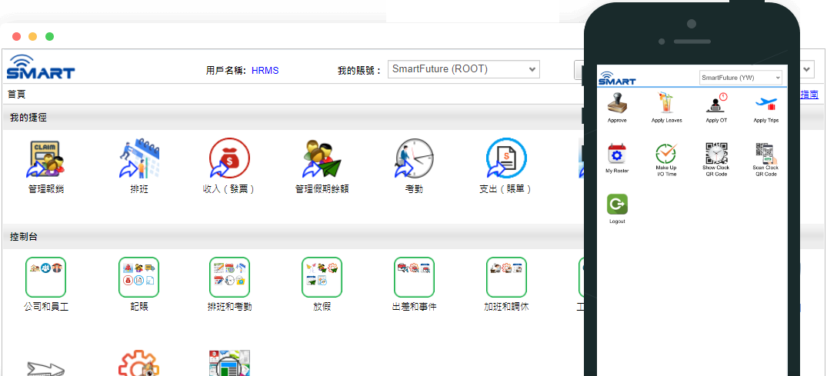Open the 管理假期餘額 shortcut icon
Image resolution: width=827 pixels, height=376 pixels.
click(x=322, y=158)
